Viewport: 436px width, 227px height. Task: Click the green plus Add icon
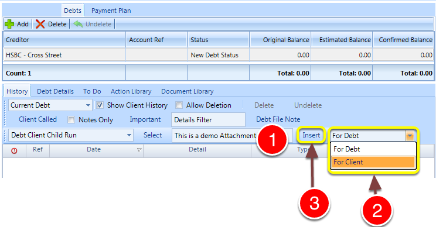(x=9, y=24)
